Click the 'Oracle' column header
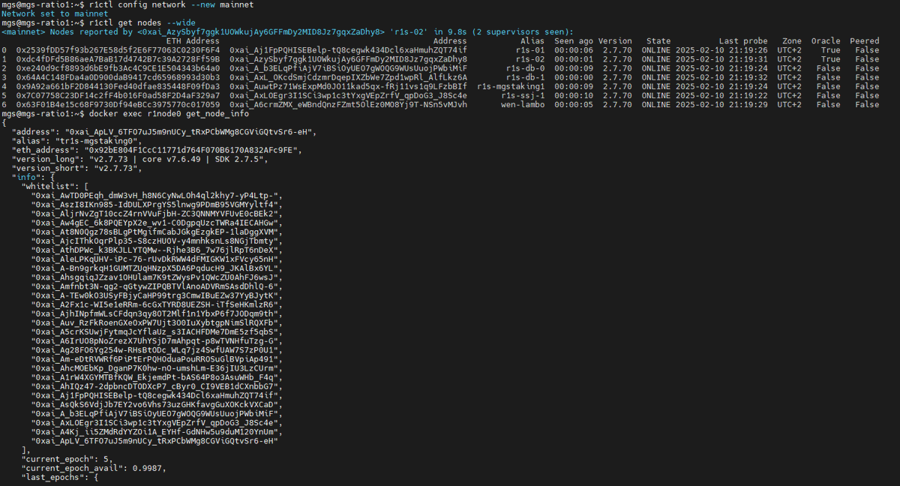Viewport: 900px width, 486px height. click(826, 40)
